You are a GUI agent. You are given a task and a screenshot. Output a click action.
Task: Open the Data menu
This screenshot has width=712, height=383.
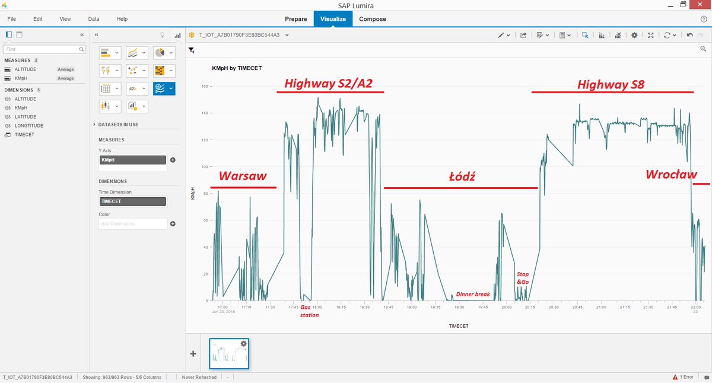click(x=94, y=19)
